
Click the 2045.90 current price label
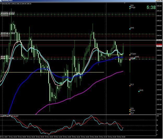click(x=159, y=46)
